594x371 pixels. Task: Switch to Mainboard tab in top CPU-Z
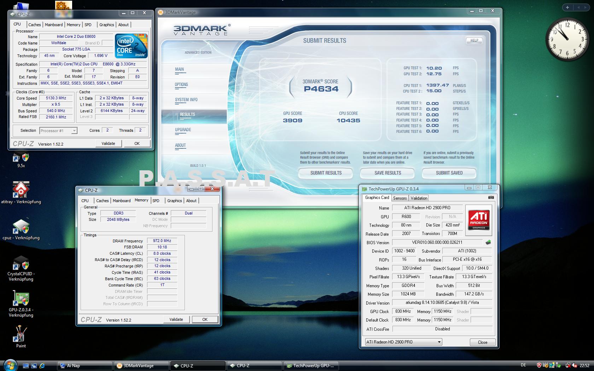(54, 25)
